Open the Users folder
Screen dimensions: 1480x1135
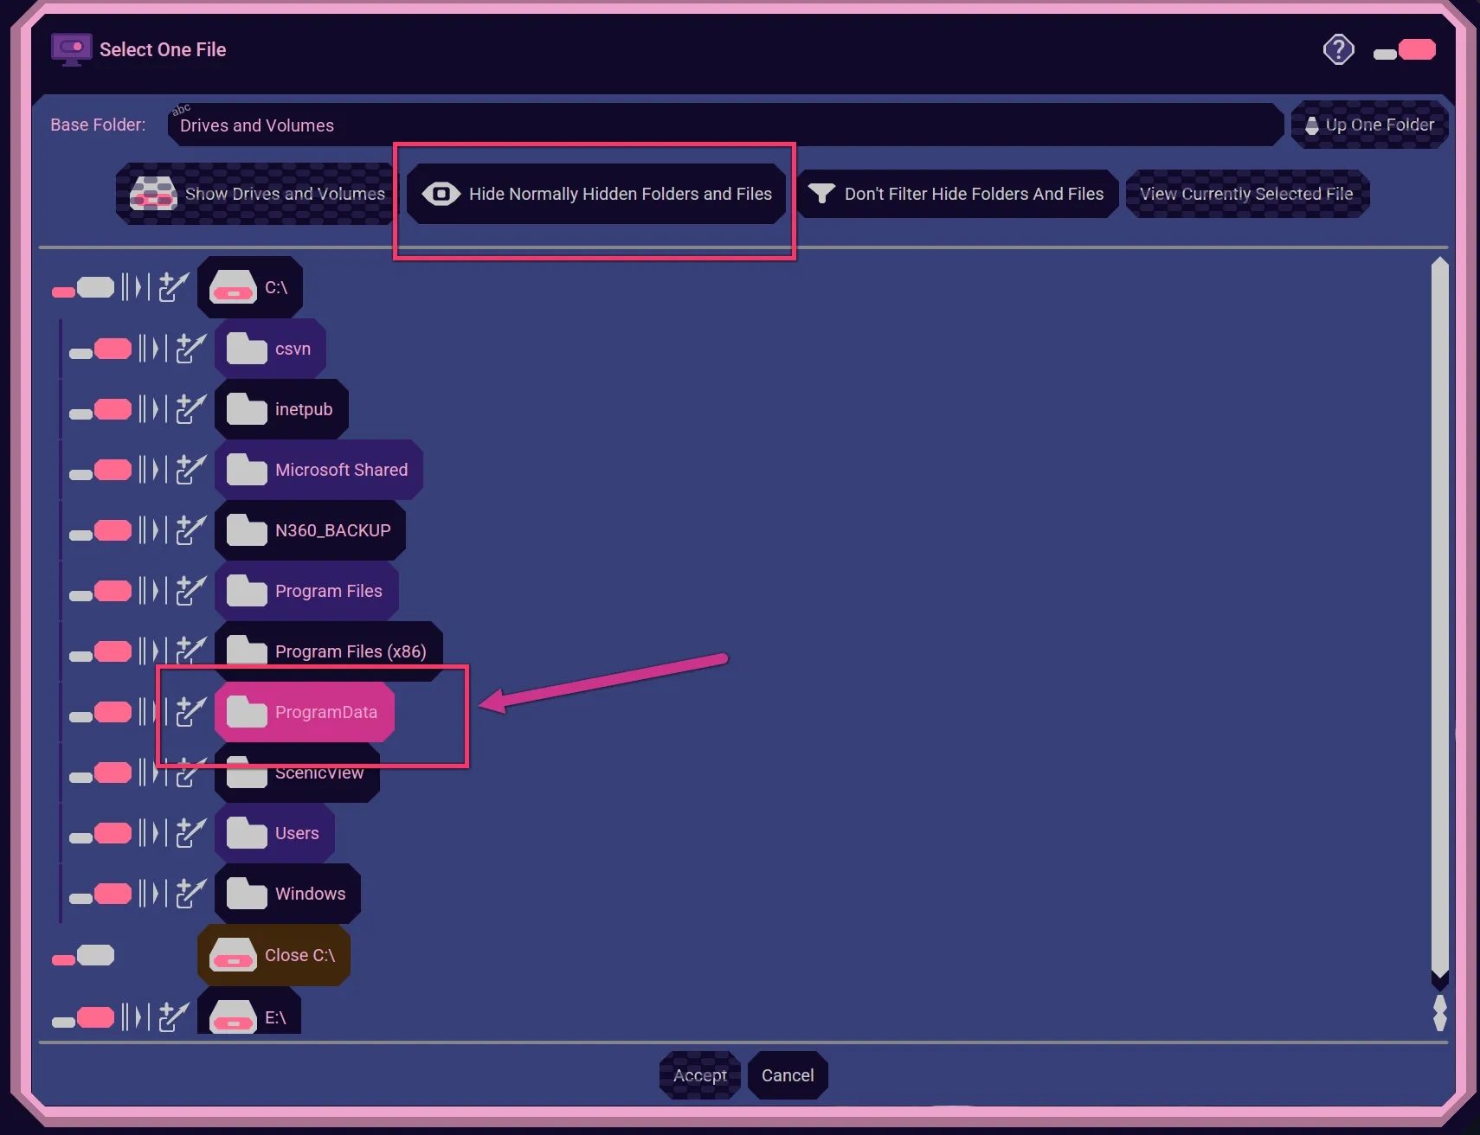(274, 833)
